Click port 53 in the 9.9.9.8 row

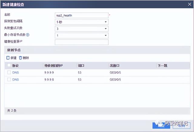79,79
